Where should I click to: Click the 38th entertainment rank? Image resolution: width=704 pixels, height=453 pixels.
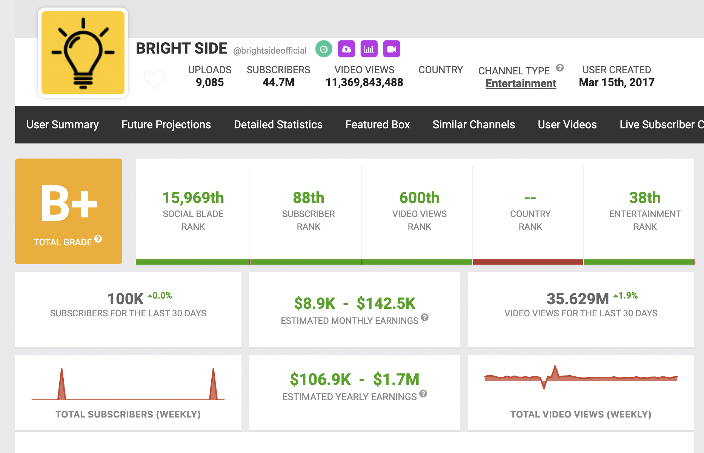coord(645,197)
